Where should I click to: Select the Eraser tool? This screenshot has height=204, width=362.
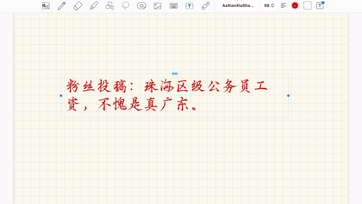point(78,6)
